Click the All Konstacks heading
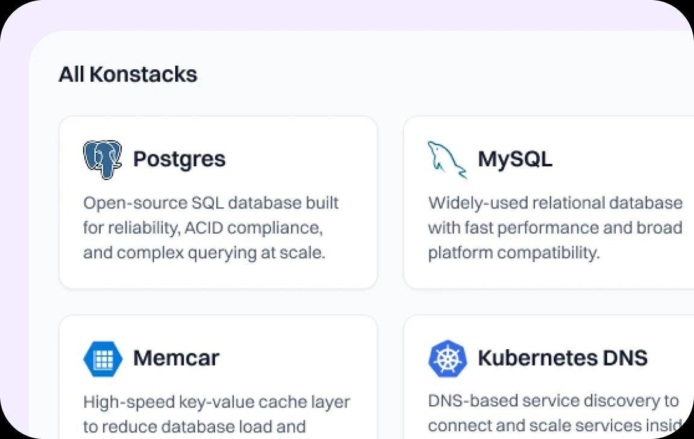Image resolution: width=694 pixels, height=439 pixels. pyautogui.click(x=128, y=74)
